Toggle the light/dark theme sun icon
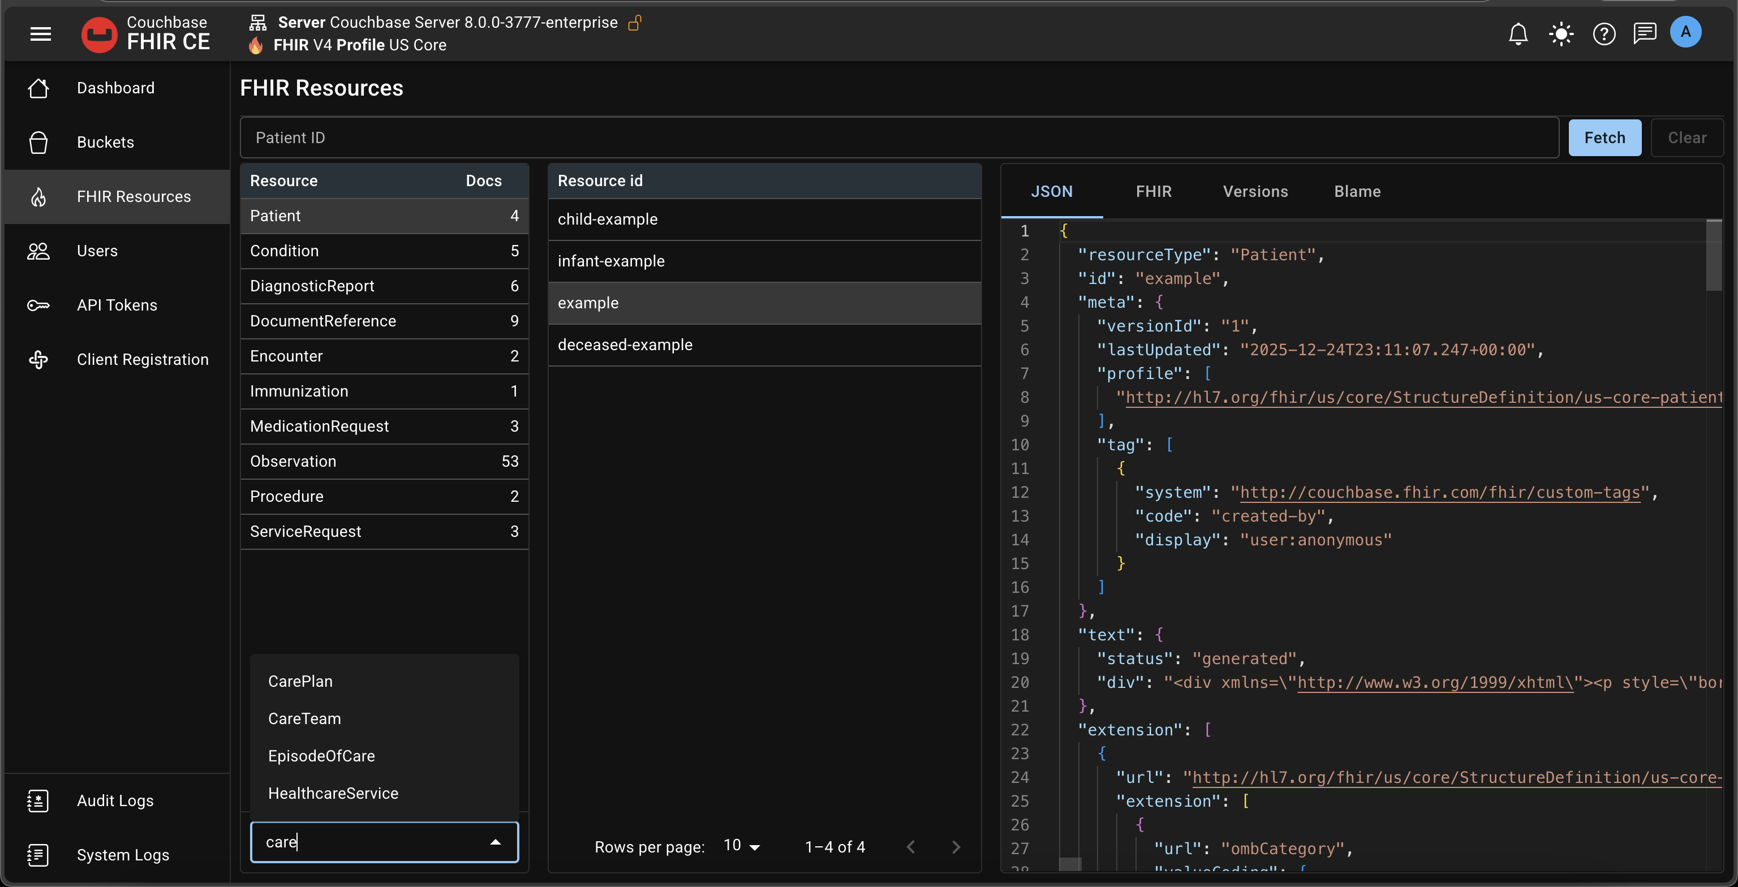The height and width of the screenshot is (887, 1738). point(1561,34)
